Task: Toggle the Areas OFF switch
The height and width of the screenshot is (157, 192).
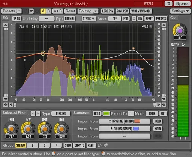Action: tap(114, 19)
